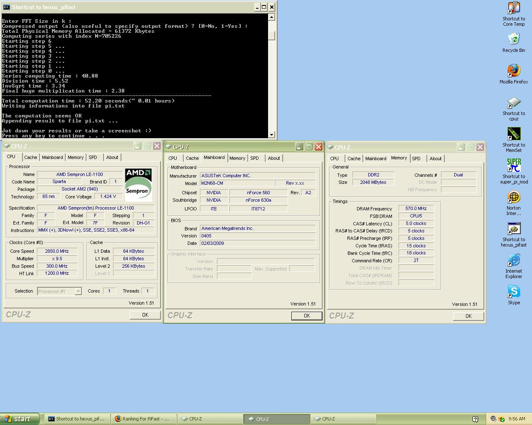Viewport: 532px width, 425px height.
Task: Click the BIOS date field 02/03/2009
Action: [x=258, y=243]
